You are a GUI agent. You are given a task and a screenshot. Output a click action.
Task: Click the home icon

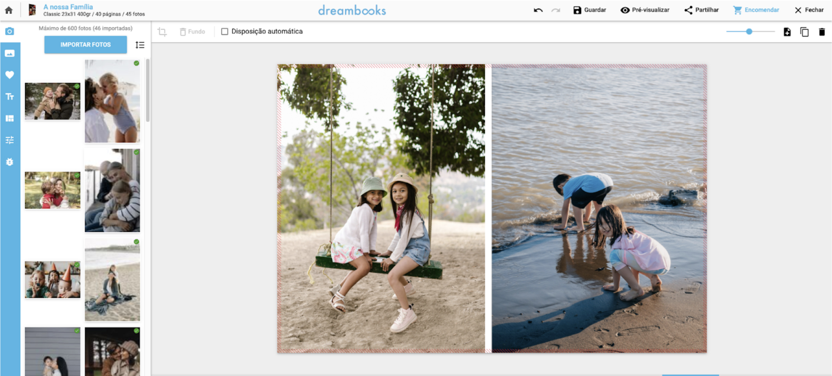(9, 10)
